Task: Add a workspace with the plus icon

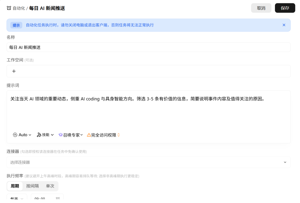Action: coord(14,71)
